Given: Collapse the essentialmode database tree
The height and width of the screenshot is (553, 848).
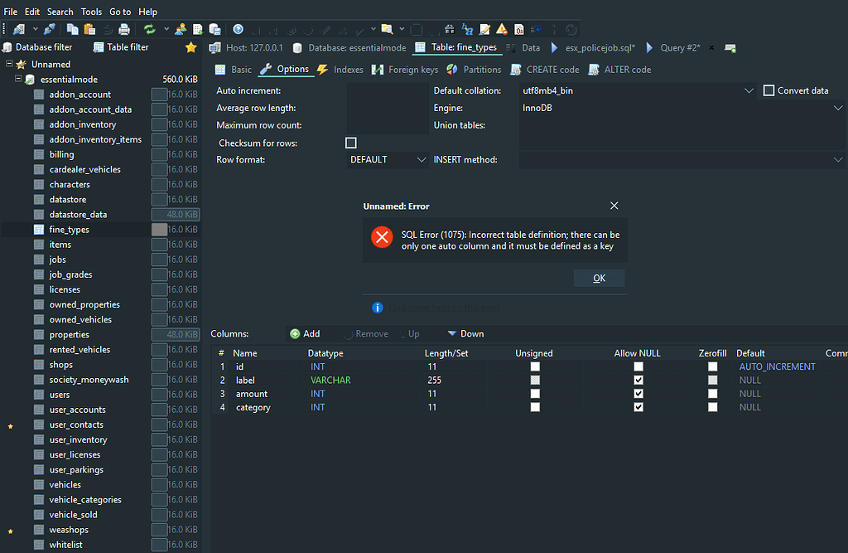Looking at the screenshot, I should point(18,79).
